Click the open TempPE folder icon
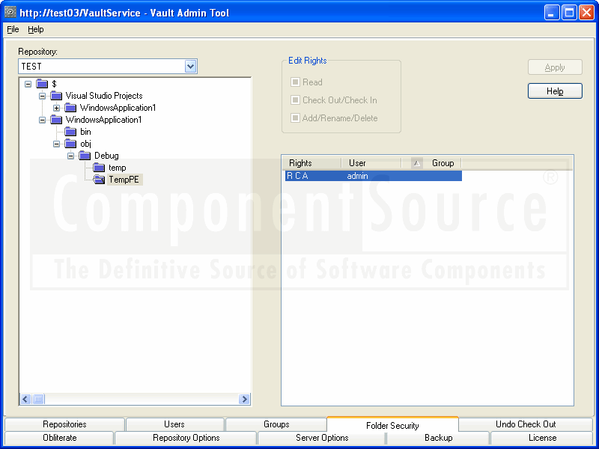This screenshot has height=449, width=599. coord(99,180)
